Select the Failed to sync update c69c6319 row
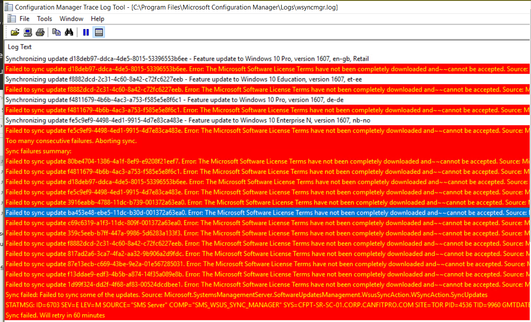This screenshot has height=322, width=531. (x=267, y=223)
